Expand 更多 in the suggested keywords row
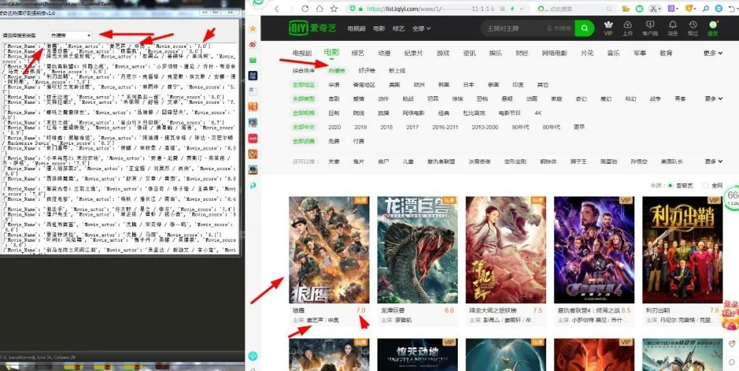The width and height of the screenshot is (739, 371). point(714,161)
